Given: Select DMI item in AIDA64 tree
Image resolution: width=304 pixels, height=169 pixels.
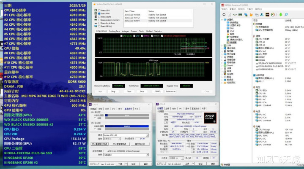Looking at the screenshot, I should click(x=230, y=28).
